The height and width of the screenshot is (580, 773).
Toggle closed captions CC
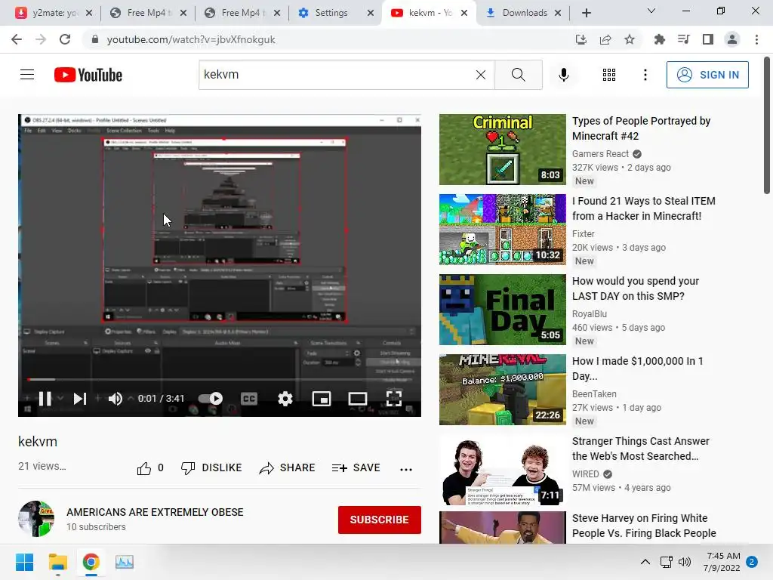(249, 399)
